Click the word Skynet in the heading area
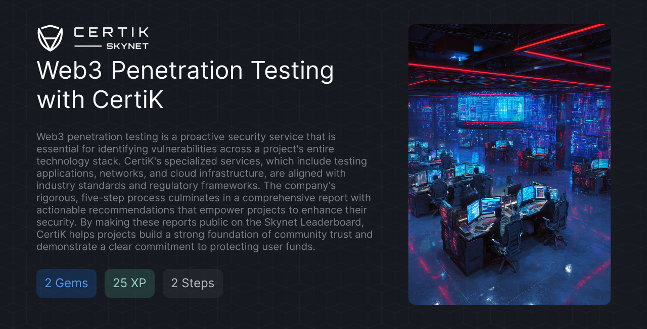This screenshot has height=329, width=647. click(127, 46)
